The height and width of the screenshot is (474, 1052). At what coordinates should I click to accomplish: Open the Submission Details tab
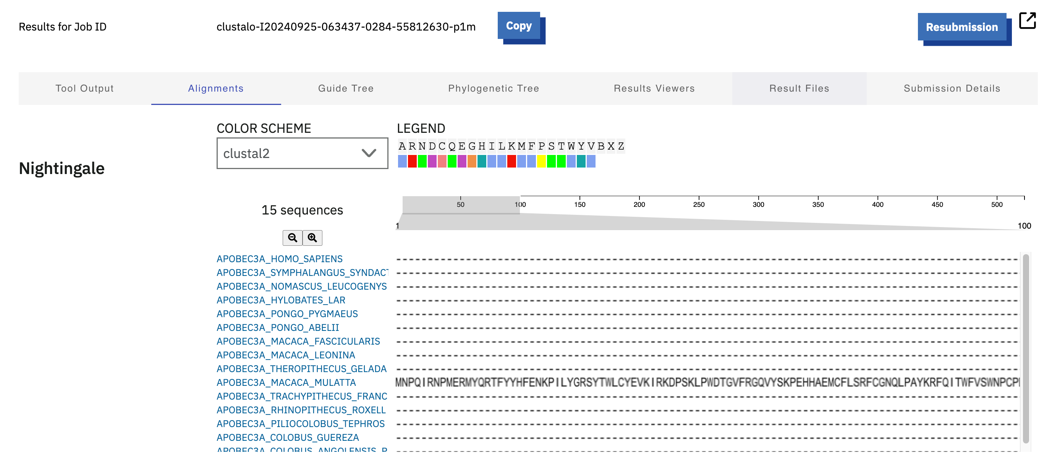coord(952,89)
